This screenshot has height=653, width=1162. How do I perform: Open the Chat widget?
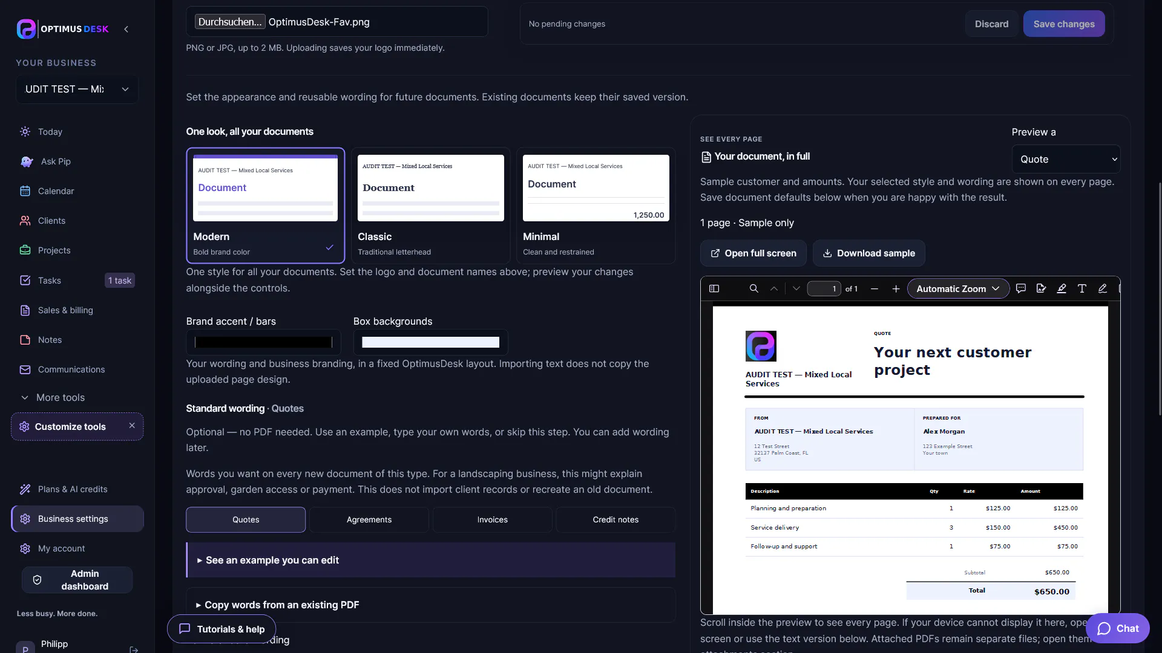[x=1117, y=629]
